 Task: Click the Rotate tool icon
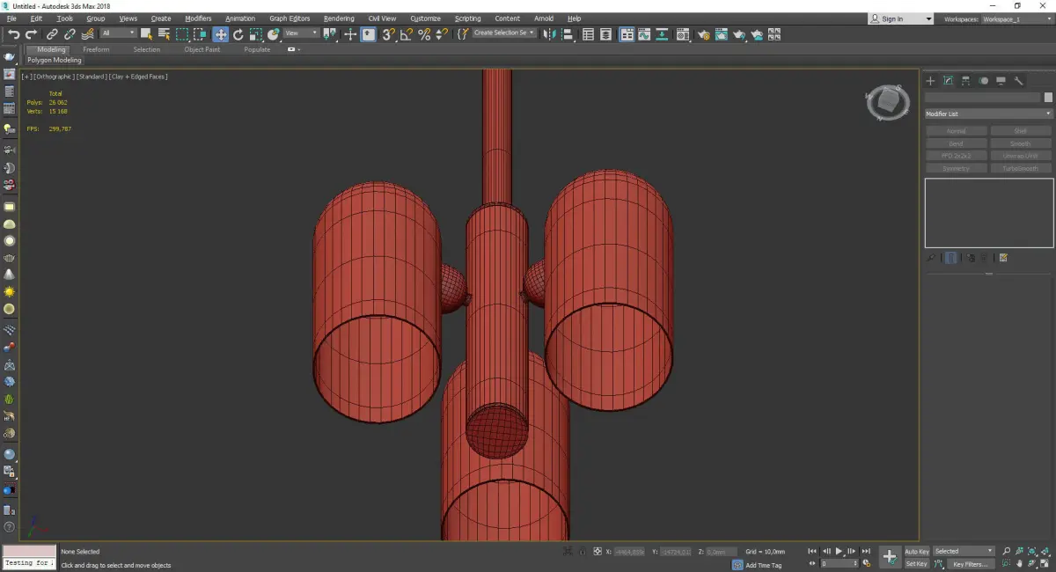tap(238, 34)
